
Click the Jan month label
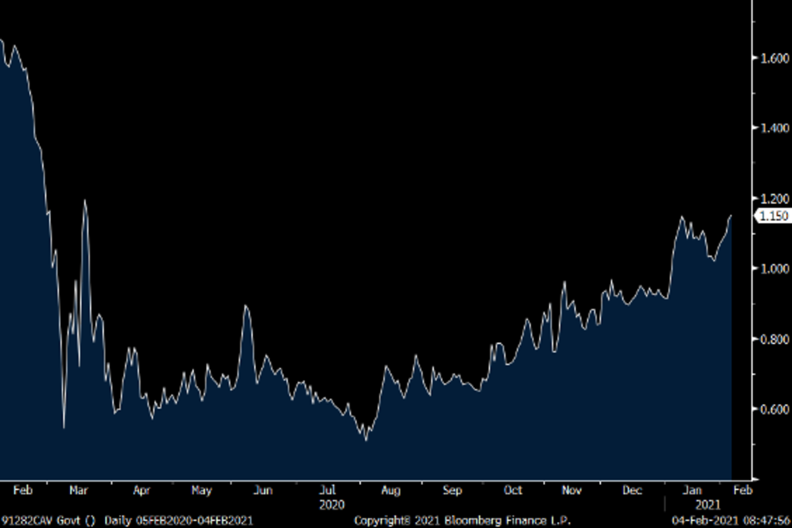pos(692,490)
